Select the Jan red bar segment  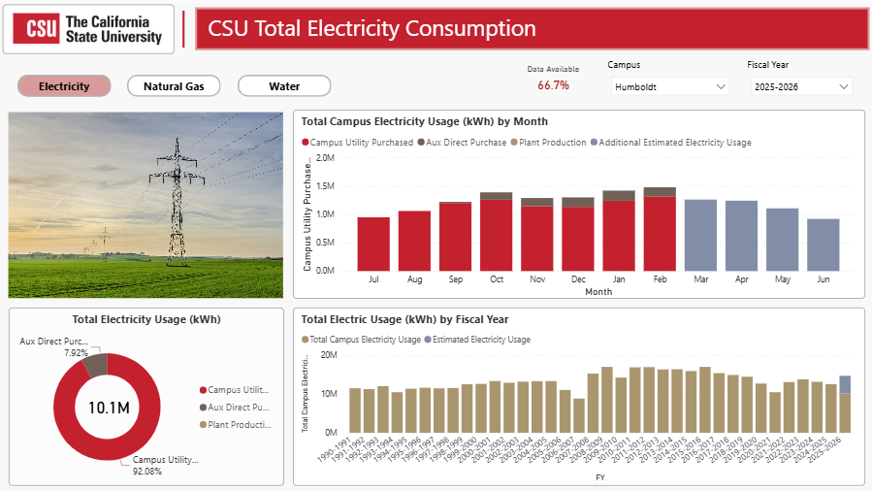[x=619, y=236]
